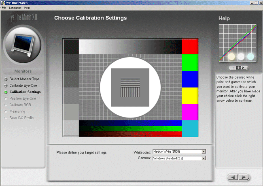The height and width of the screenshot is (186, 263).
Task: Minimize the Eye-One Match window
Action: coord(252,3)
